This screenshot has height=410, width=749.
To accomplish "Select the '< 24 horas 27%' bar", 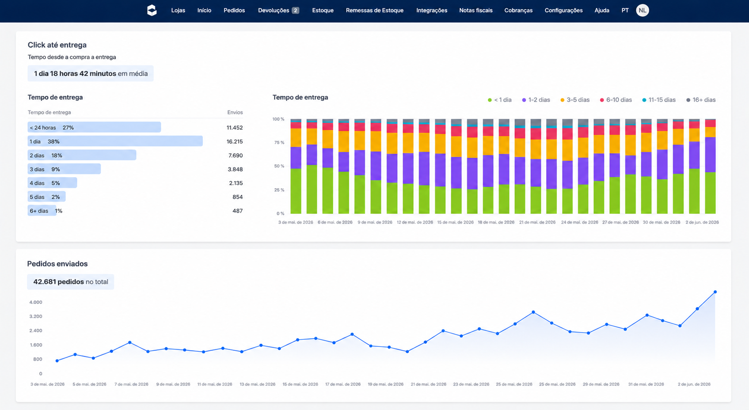I will click(x=94, y=127).
